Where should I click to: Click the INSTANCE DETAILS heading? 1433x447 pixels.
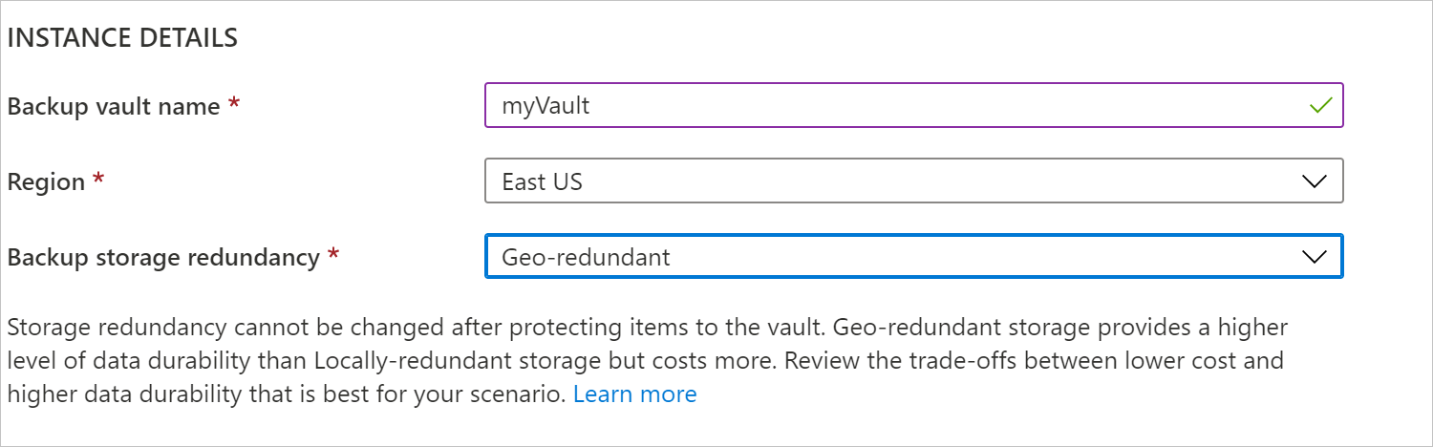(122, 38)
